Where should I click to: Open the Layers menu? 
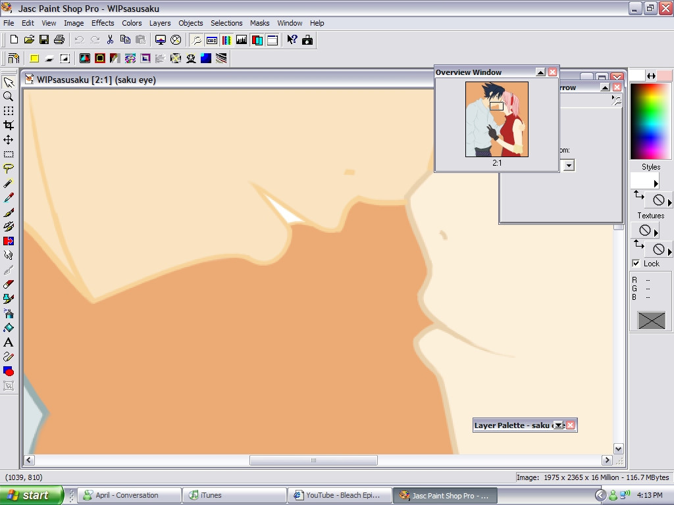point(160,23)
